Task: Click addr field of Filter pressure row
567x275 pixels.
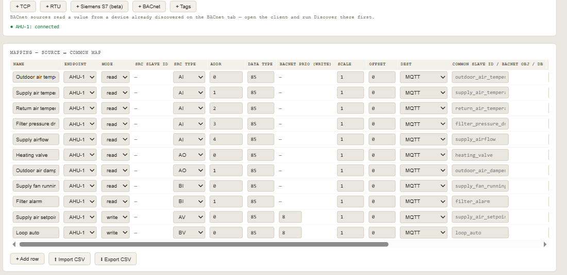Action: point(226,124)
